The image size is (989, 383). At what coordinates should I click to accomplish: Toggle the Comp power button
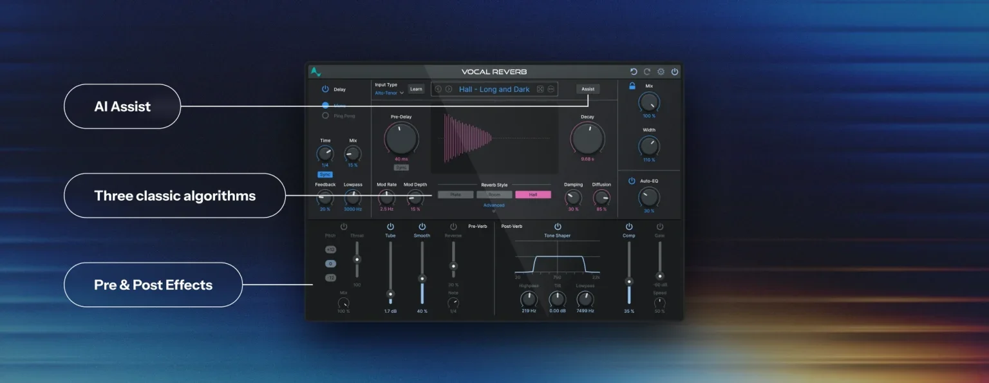[629, 227]
